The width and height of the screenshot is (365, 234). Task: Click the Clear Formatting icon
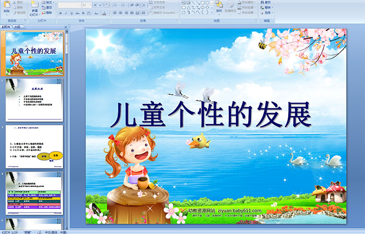pos(106,5)
